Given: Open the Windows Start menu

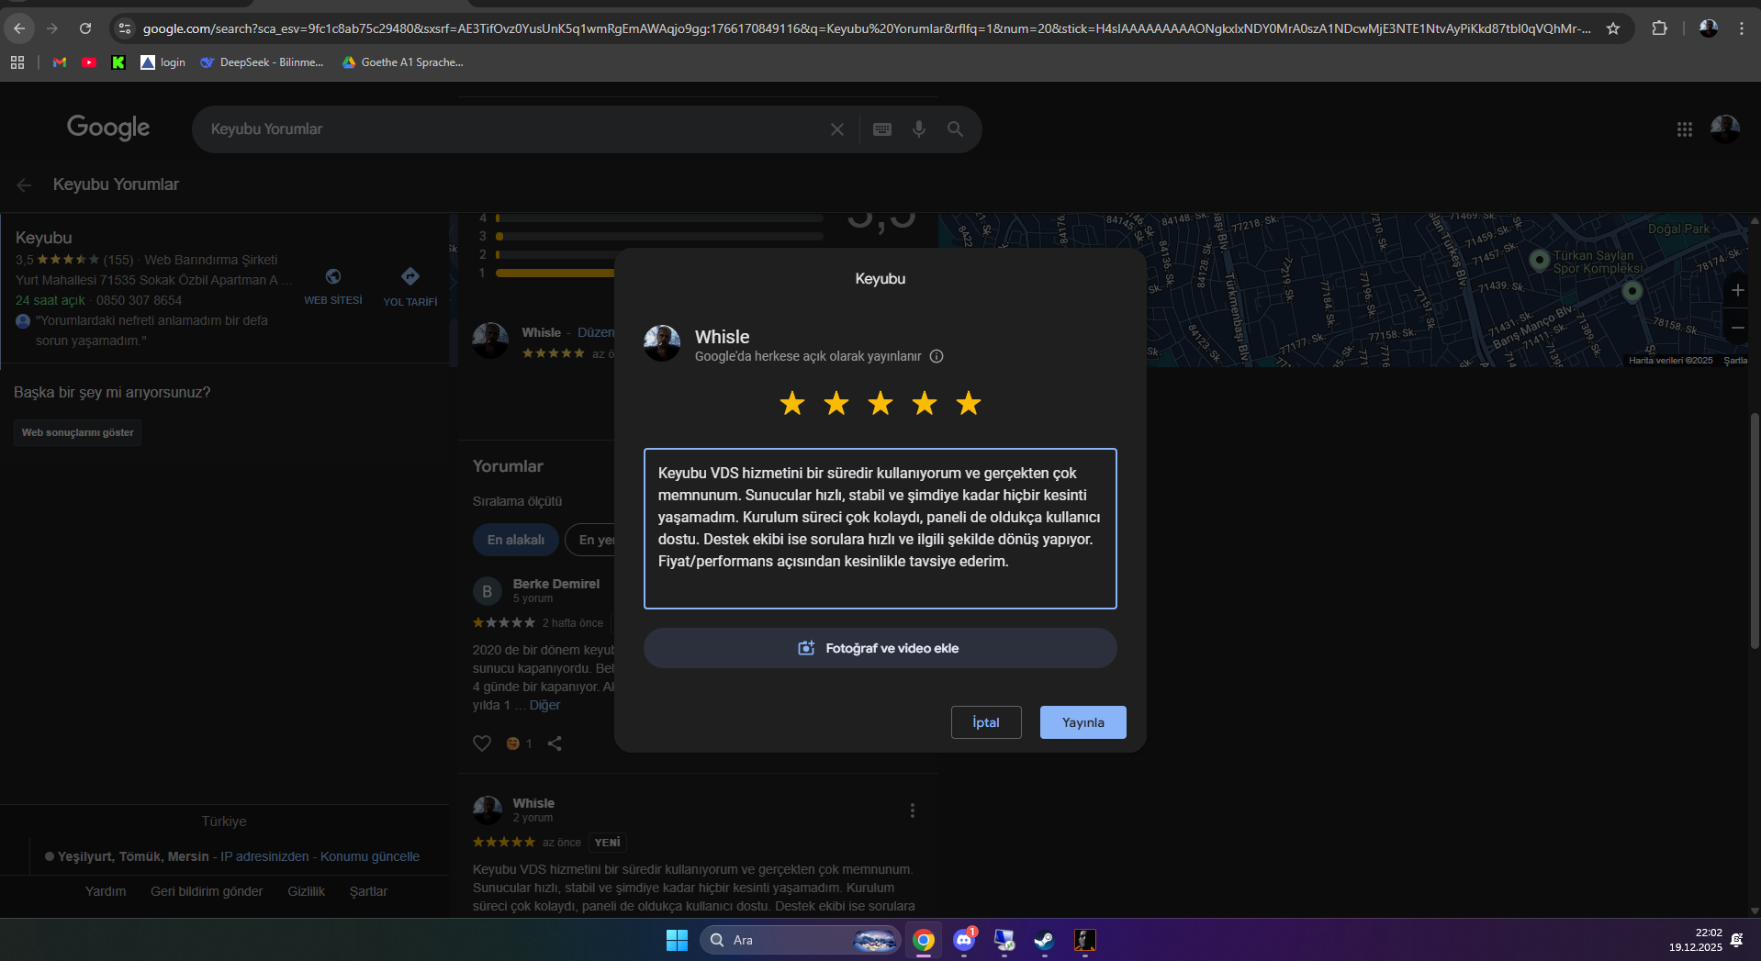Looking at the screenshot, I should click(x=677, y=940).
